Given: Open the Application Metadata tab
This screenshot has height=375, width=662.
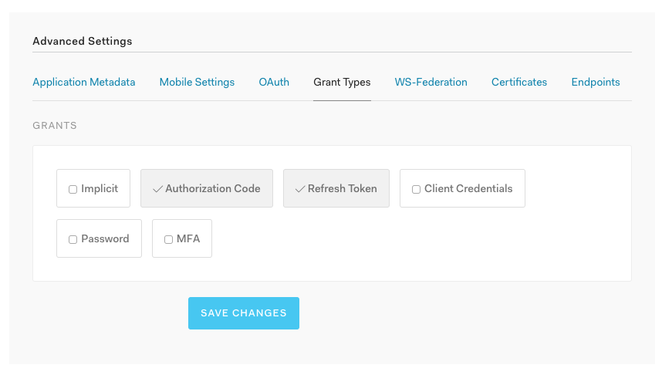Looking at the screenshot, I should point(83,82).
